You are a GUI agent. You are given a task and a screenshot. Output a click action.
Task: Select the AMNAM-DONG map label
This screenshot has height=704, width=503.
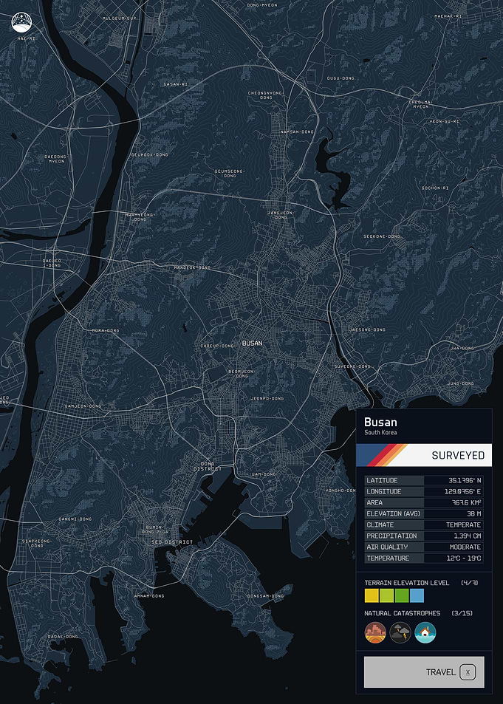[149, 596]
